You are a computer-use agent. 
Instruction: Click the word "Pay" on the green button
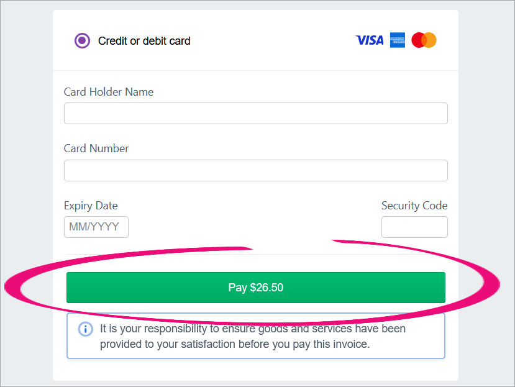(237, 288)
